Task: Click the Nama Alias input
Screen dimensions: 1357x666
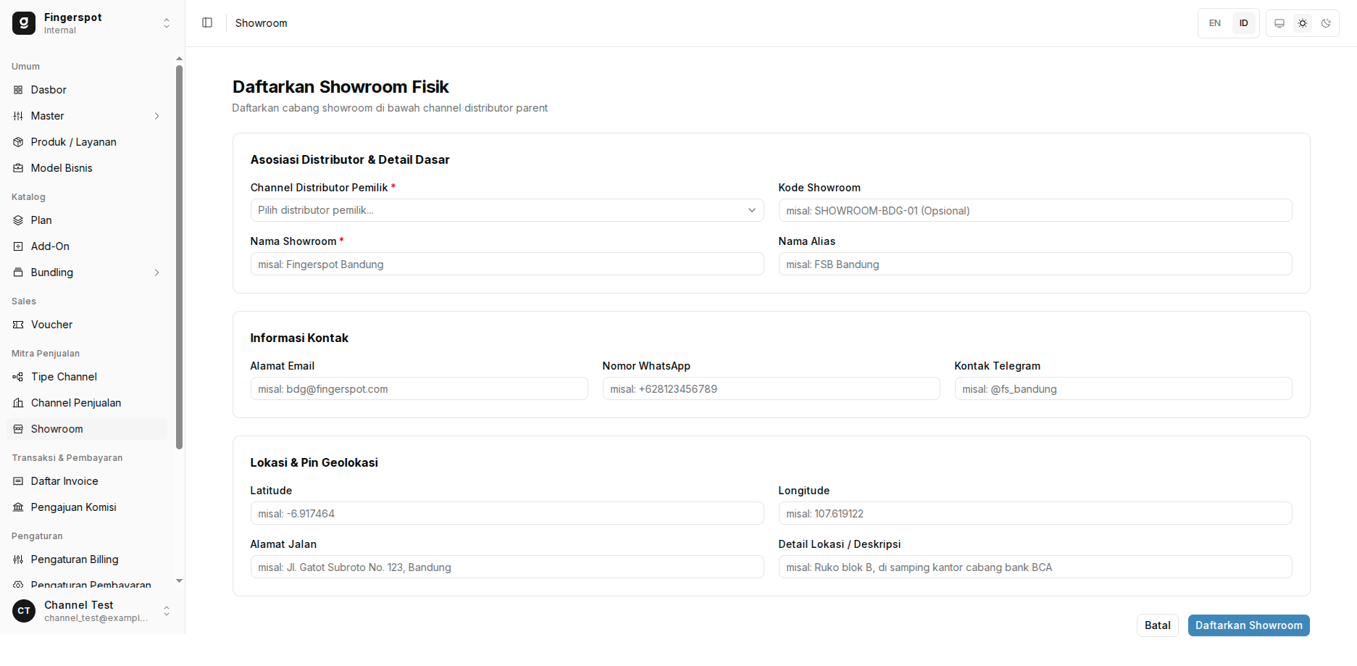Action: click(x=1035, y=264)
